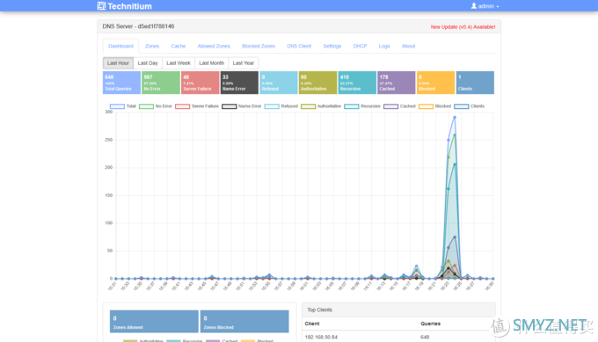
Task: Open the Blocked Zones tab
Action: tap(259, 46)
